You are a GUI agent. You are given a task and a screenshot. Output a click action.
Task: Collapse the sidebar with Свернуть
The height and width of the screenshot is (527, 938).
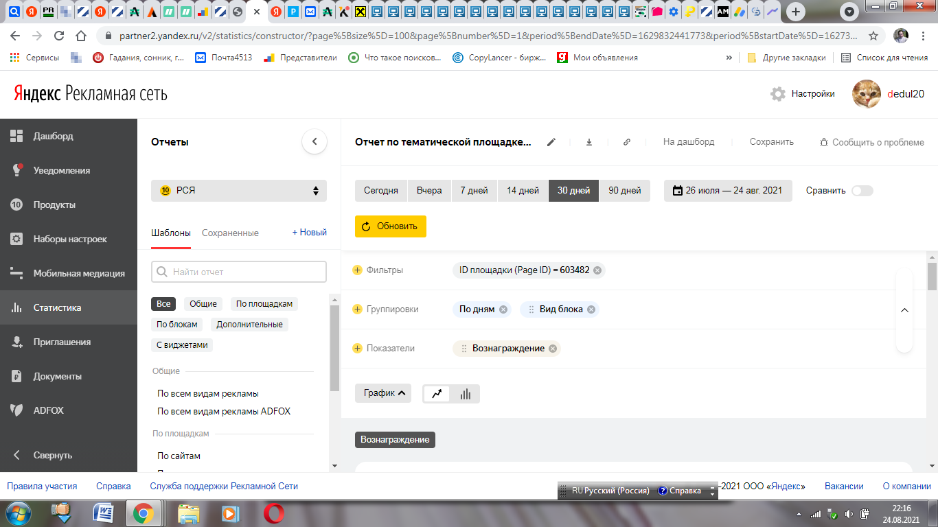pyautogui.click(x=69, y=455)
